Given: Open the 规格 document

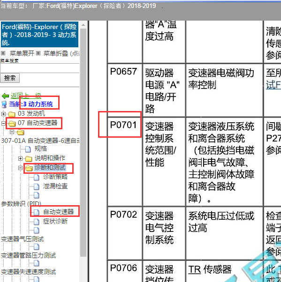Looking at the screenshot, I should 40,148.
